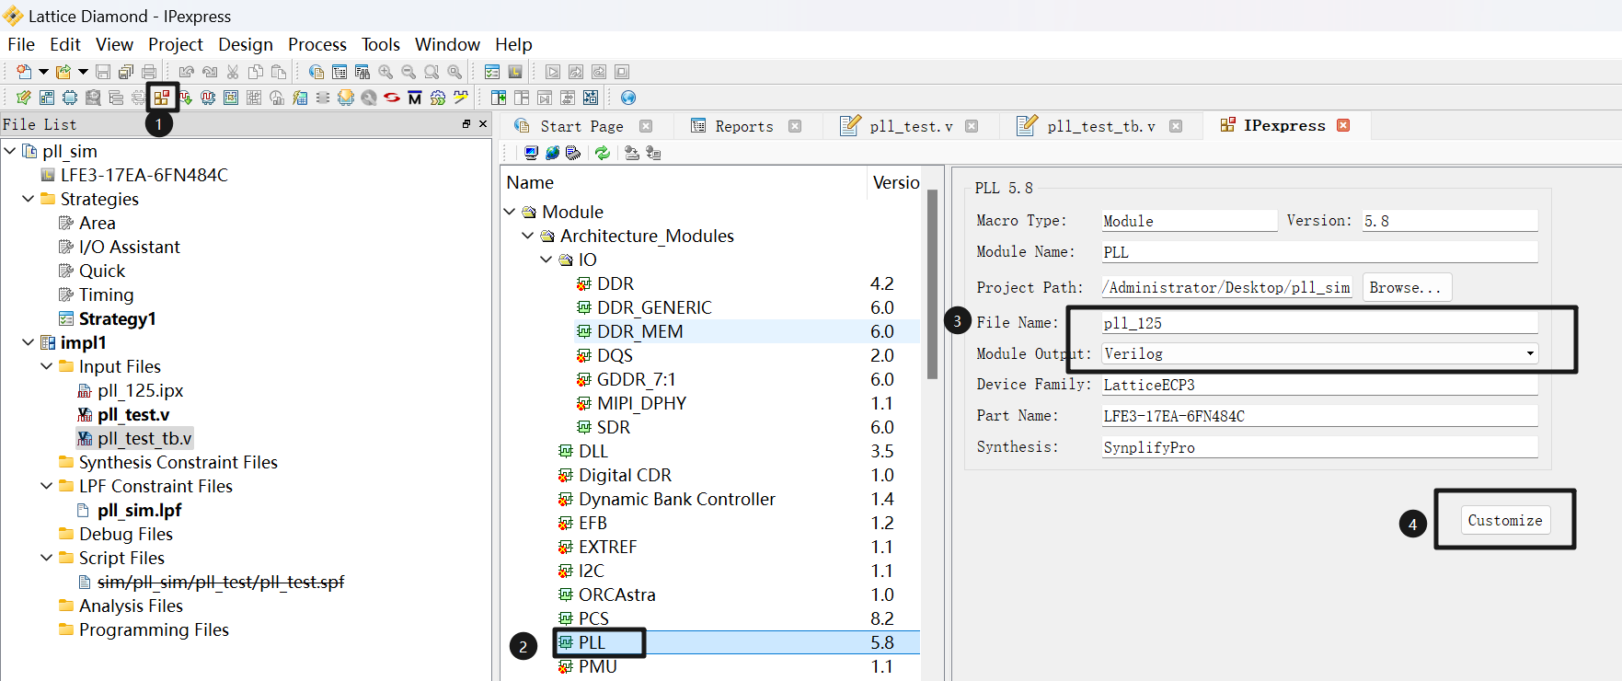Open the New file dropdown arrow
This screenshot has width=1622, height=681.
pyautogui.click(x=43, y=72)
